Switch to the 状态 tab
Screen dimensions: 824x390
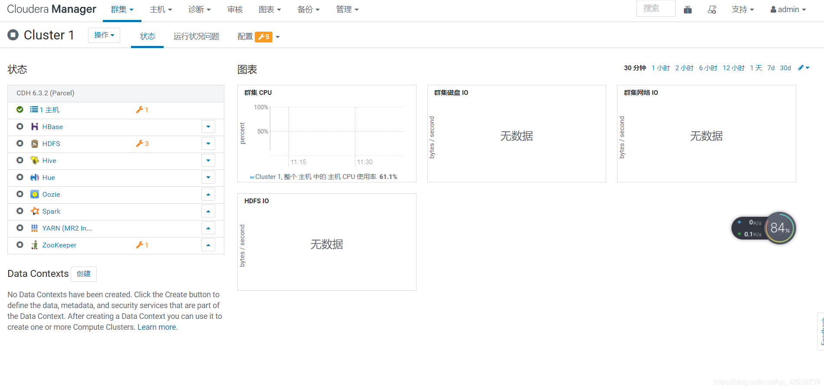pyautogui.click(x=148, y=36)
